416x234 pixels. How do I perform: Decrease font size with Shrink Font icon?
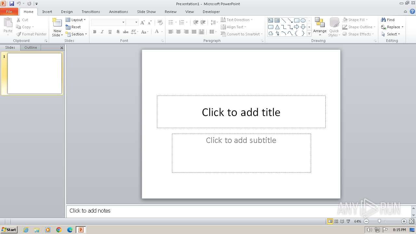click(149, 22)
